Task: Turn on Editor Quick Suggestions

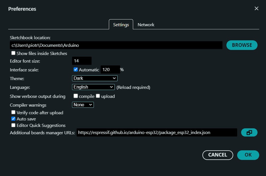Action: [13, 125]
